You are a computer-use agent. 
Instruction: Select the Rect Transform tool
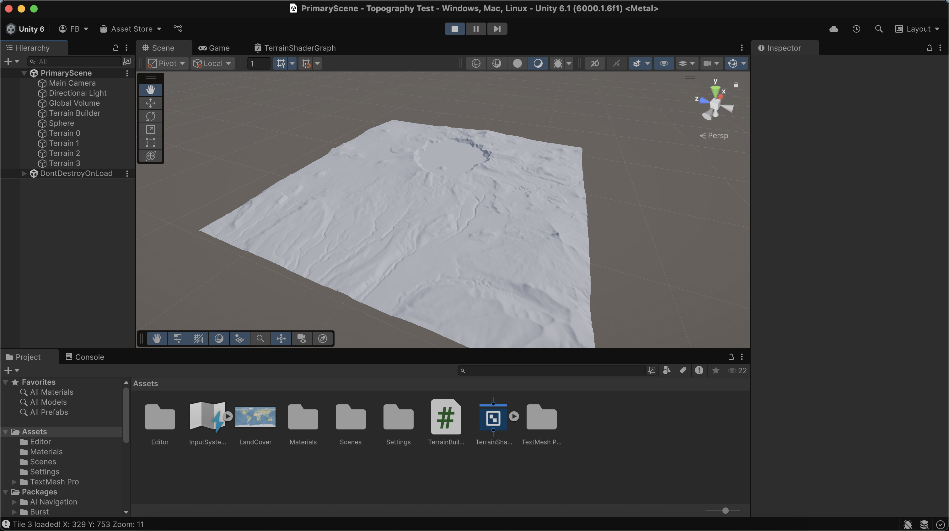pyautogui.click(x=151, y=143)
